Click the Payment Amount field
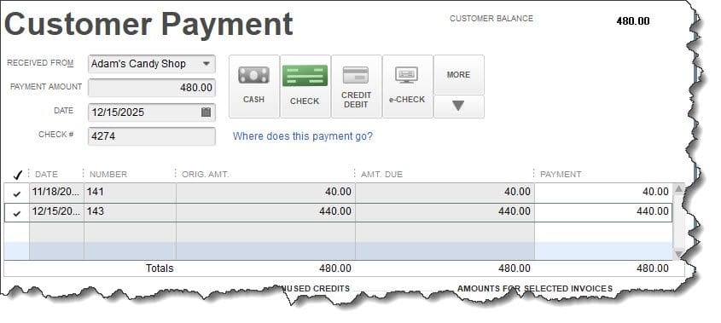721x323 pixels. point(152,87)
